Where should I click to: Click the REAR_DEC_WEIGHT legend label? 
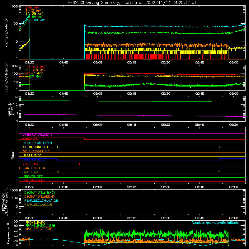point(38,205)
